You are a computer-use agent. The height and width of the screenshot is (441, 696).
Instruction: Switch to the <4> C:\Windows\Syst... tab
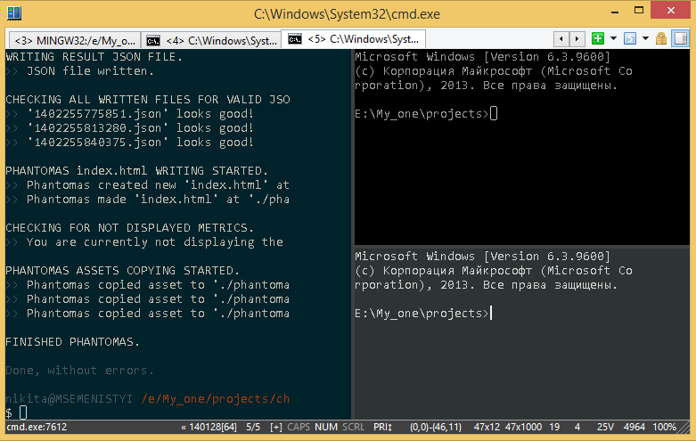click(212, 40)
